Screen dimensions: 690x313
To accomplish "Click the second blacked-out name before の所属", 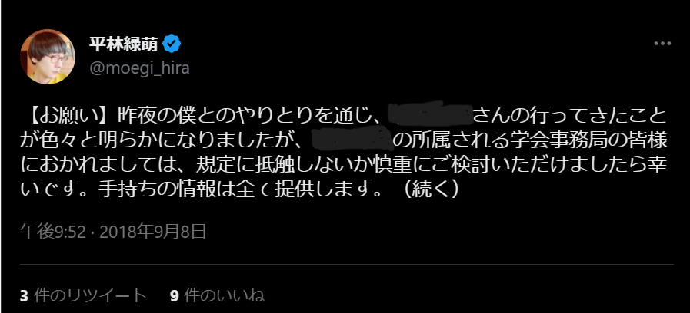I will pos(352,140).
